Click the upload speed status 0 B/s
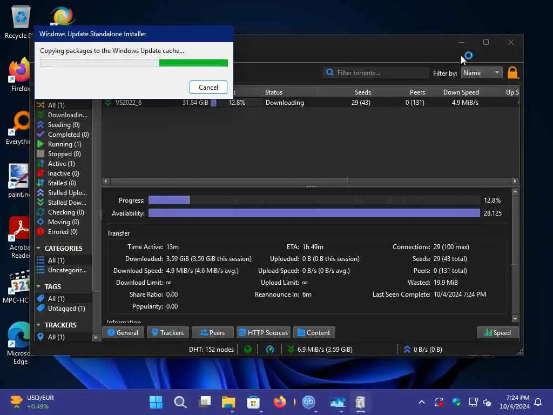Image resolution: width=553 pixels, height=415 pixels. (422, 350)
